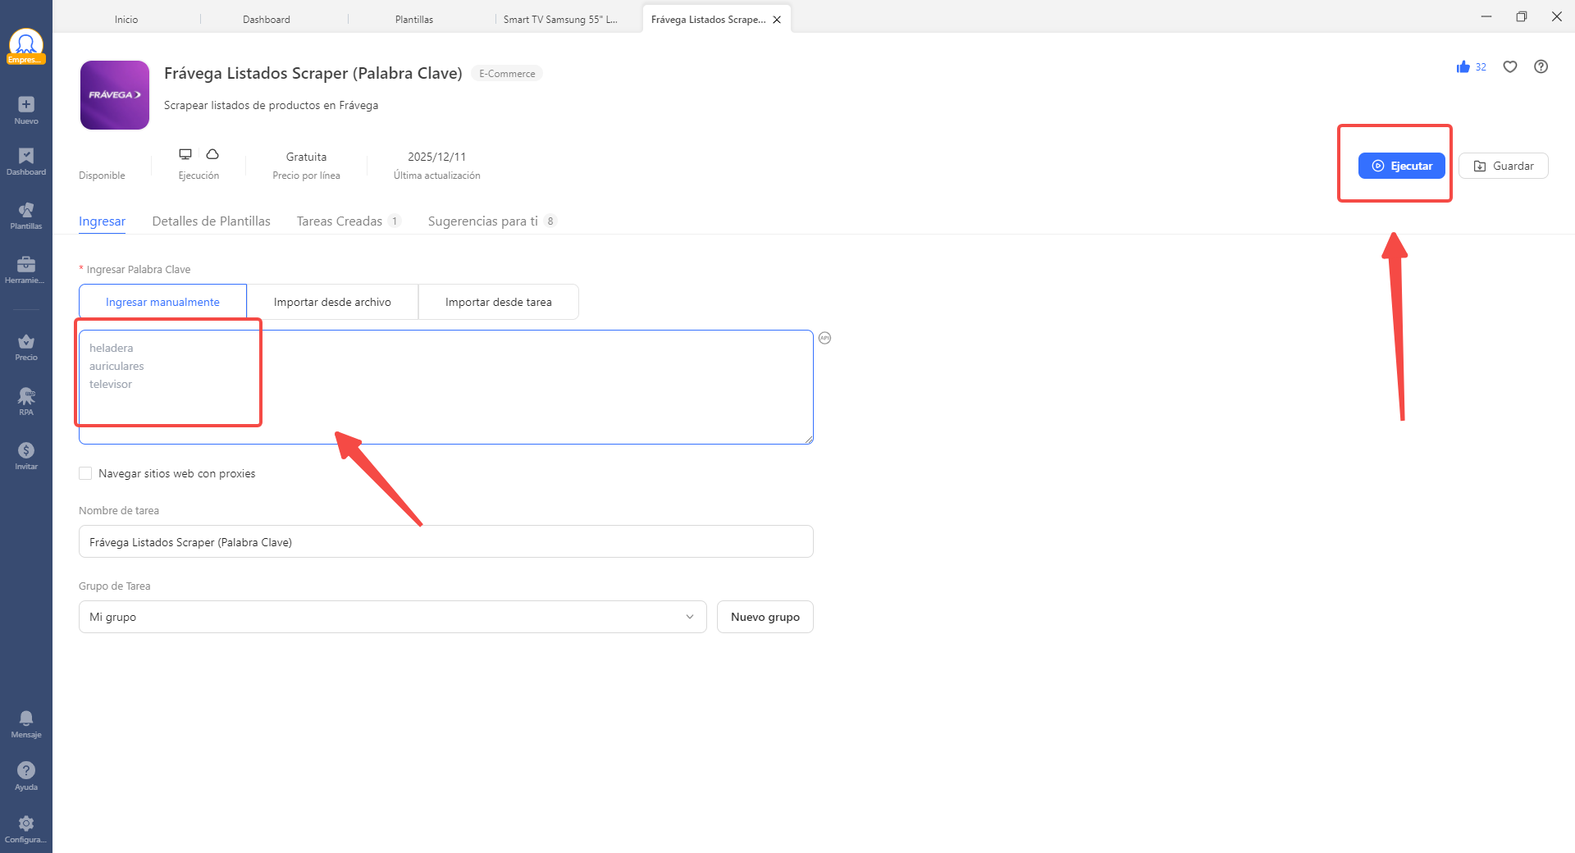
Task: Click the heart favorite icon
Action: (x=1510, y=67)
